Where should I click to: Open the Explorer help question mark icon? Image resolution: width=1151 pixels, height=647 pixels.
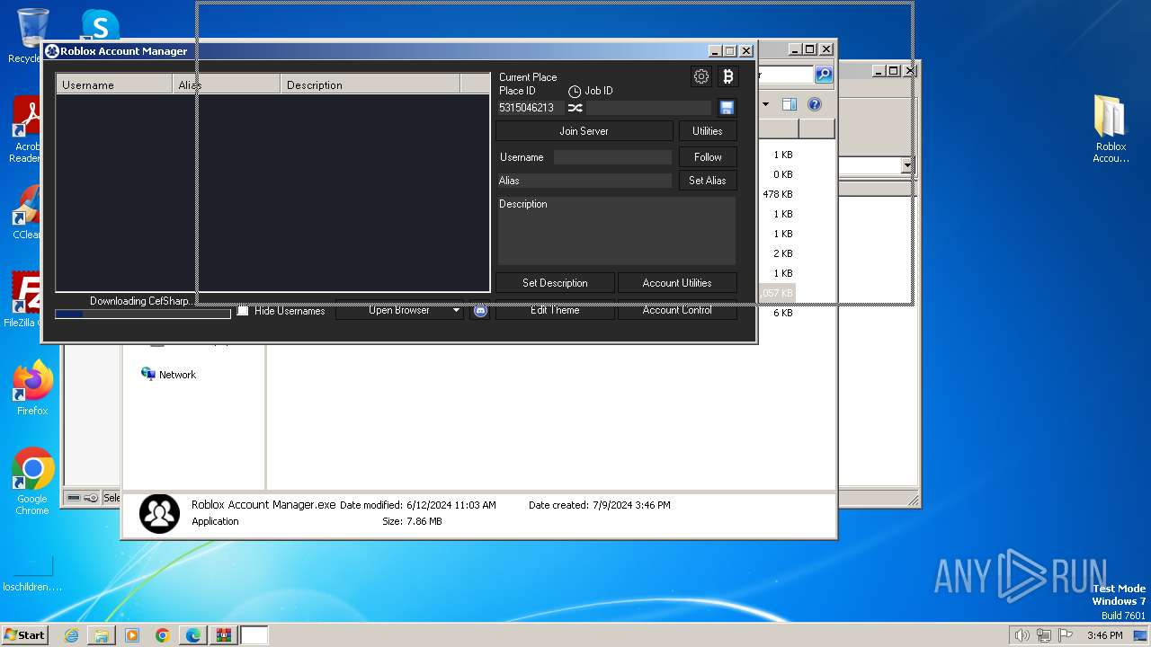point(815,104)
